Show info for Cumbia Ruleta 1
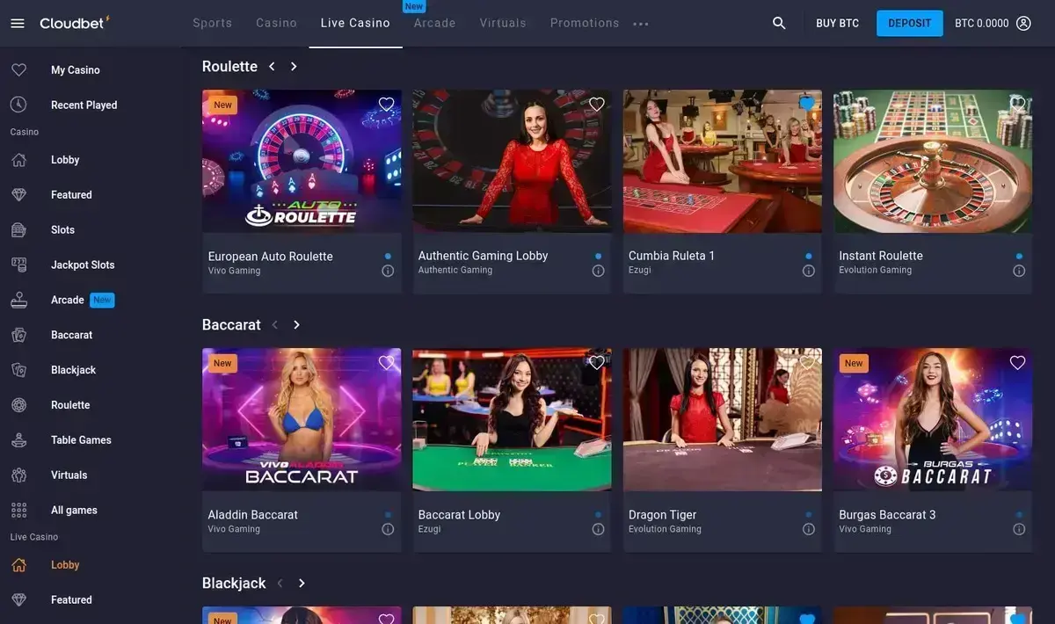 pos(809,271)
